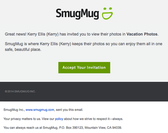This screenshot has height=133, width=168.
Task: Click 'Your privacy matters to us' text
Action: tap(22, 119)
